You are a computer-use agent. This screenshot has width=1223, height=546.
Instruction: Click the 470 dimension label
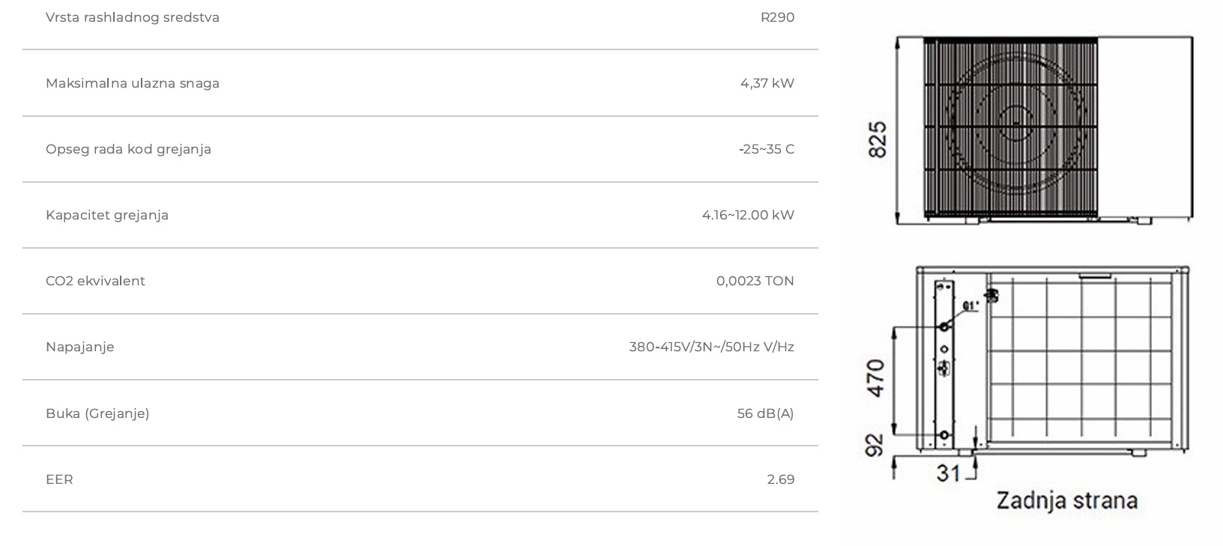(x=875, y=378)
